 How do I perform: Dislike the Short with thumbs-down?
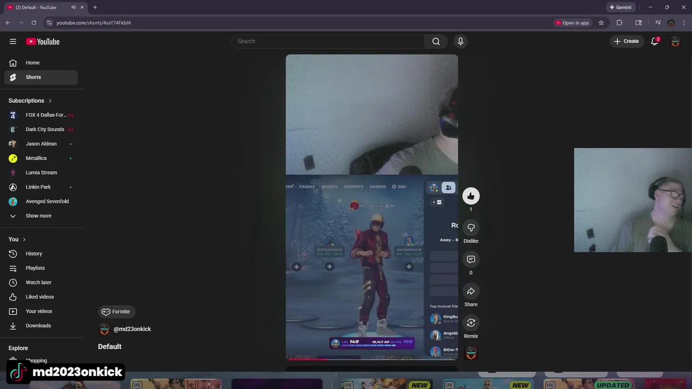click(471, 227)
